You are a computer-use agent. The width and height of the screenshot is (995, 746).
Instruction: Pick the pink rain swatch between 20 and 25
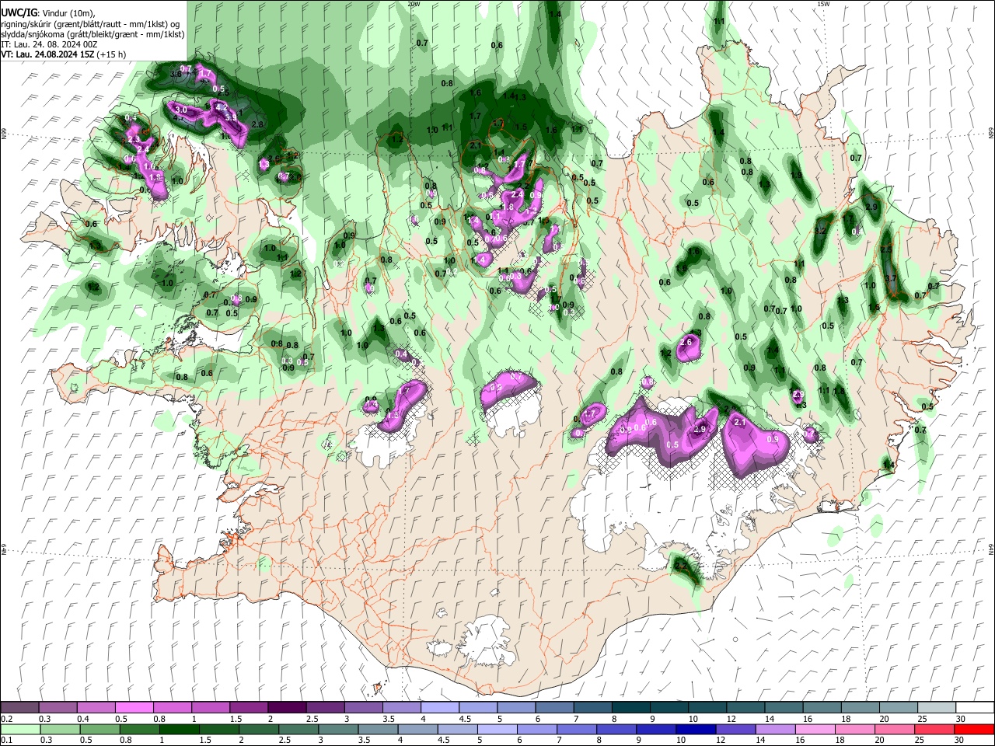[x=895, y=730]
